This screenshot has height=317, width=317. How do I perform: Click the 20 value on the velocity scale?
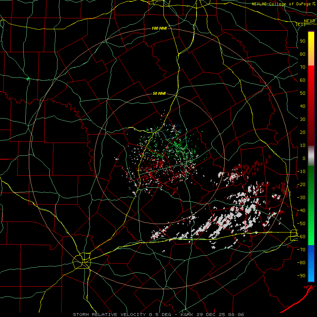[x=303, y=132]
